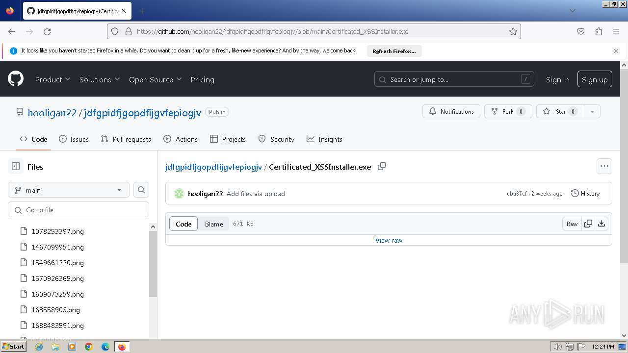
Task: Copy raw file with copy icon
Action: [x=588, y=224]
